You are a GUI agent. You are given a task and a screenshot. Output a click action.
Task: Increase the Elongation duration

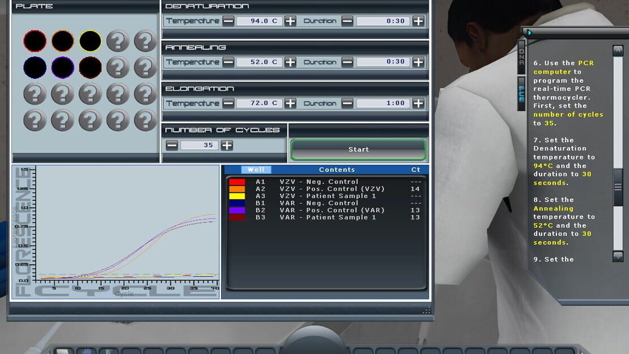(x=418, y=103)
